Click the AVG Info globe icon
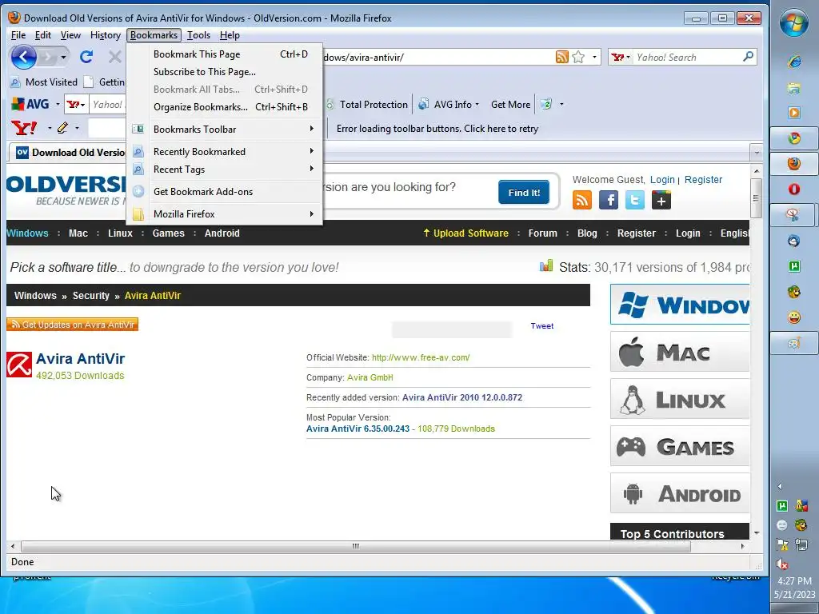The image size is (819, 614). coord(424,104)
